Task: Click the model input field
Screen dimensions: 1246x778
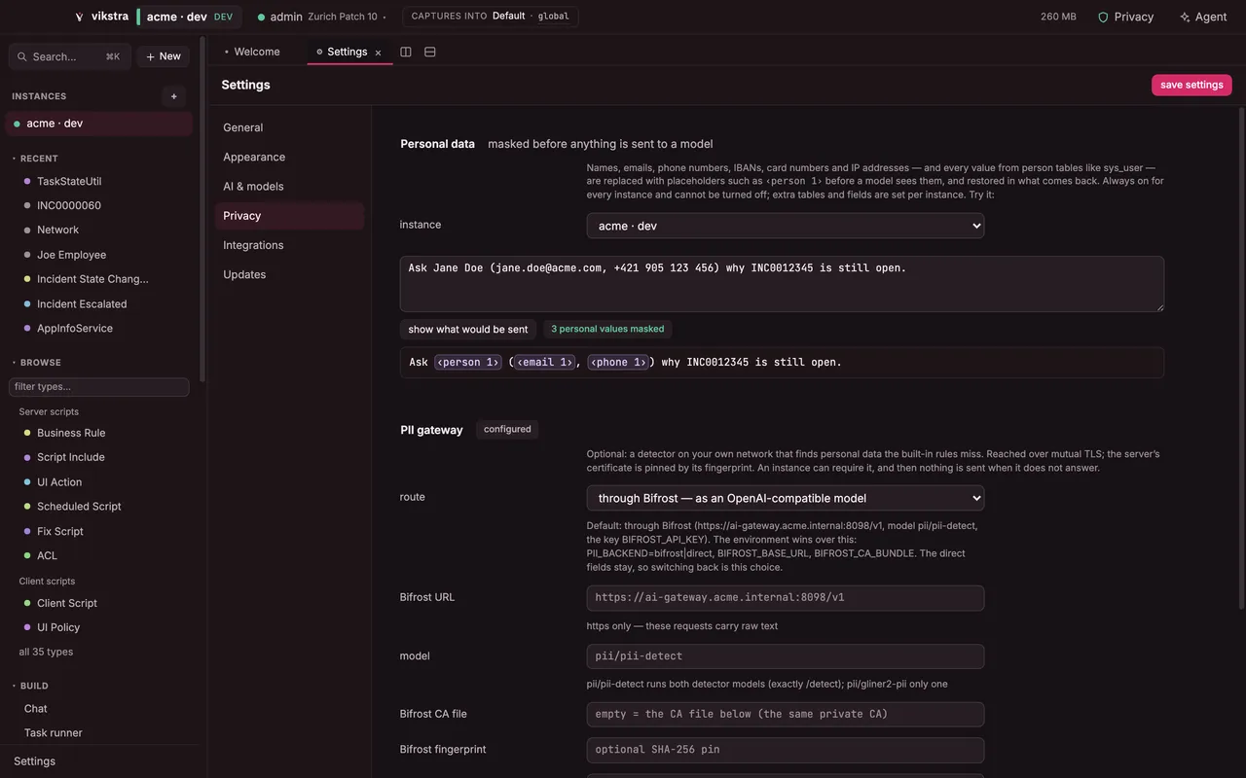Action: point(786,656)
